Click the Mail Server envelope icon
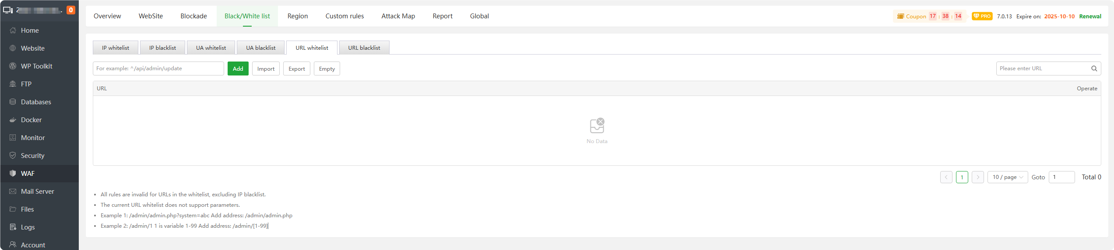This screenshot has width=1114, height=250. (x=13, y=192)
